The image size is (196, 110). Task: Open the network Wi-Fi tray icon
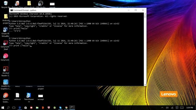tap(172, 108)
